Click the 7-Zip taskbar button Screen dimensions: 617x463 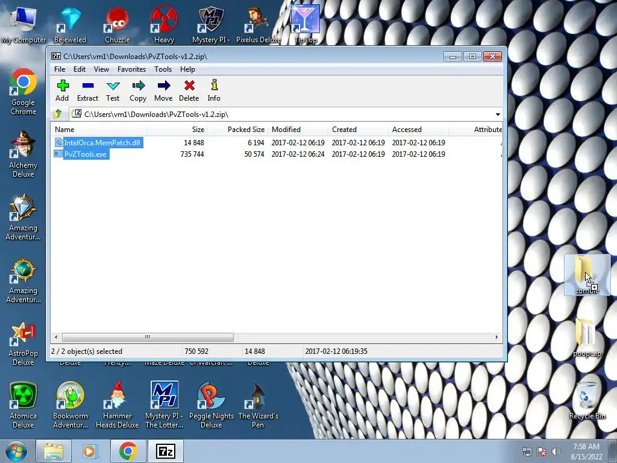(165, 451)
